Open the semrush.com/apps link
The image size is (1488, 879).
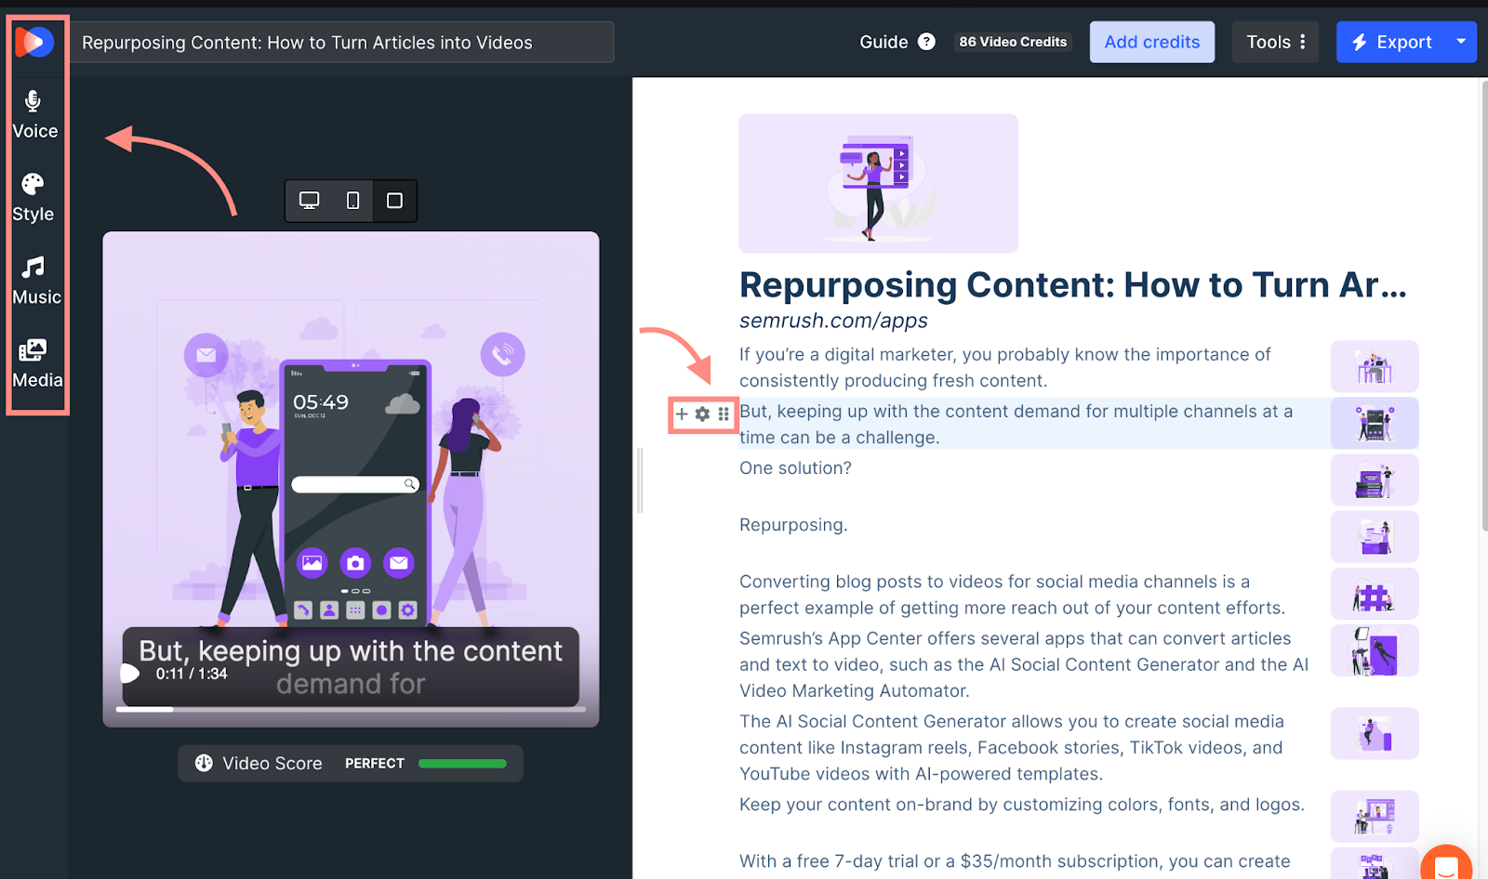click(x=832, y=321)
